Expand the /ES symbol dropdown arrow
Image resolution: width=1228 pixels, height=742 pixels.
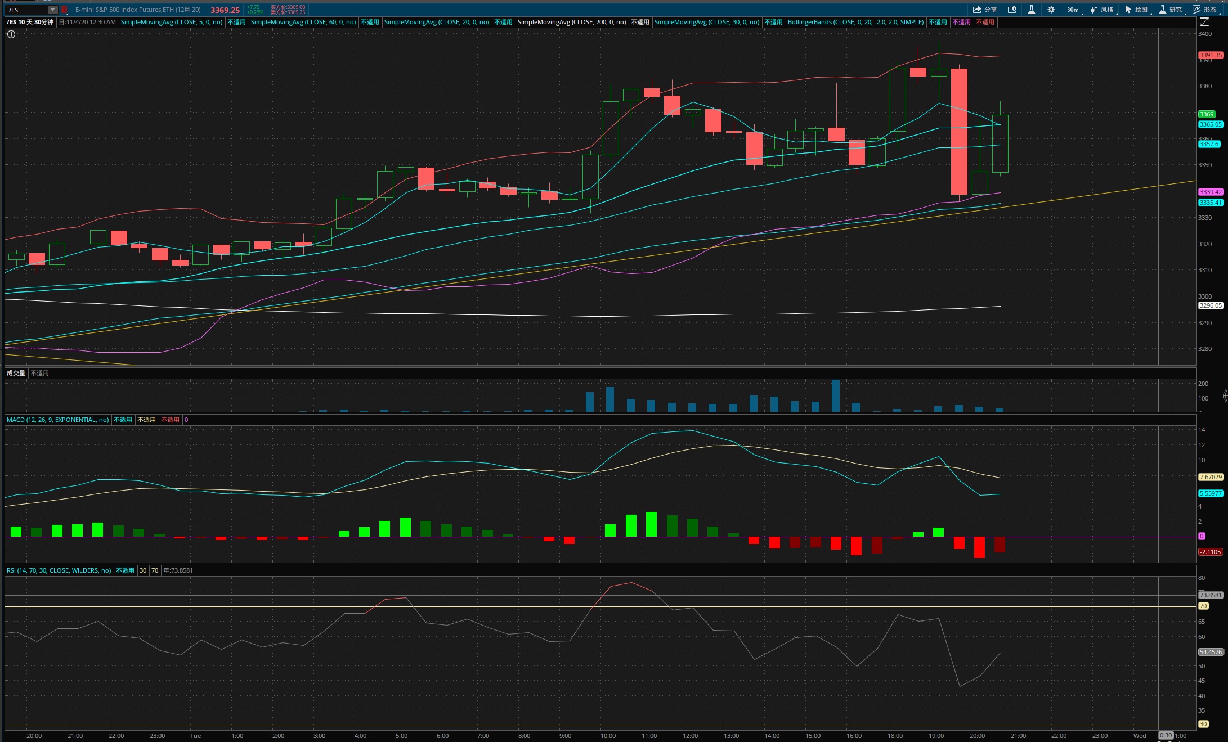point(52,10)
